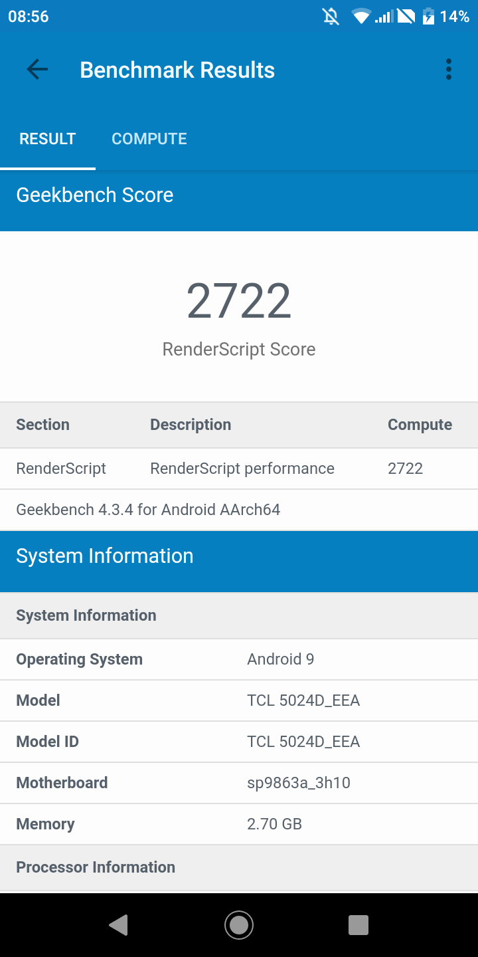
Task: Tap the Motherboard label
Action: pos(62,783)
